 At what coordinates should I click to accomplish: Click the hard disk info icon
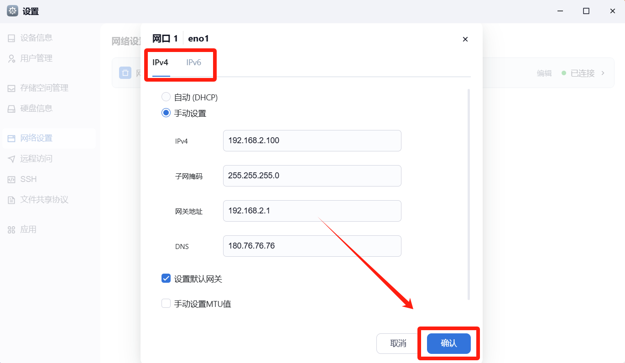pyautogui.click(x=11, y=109)
